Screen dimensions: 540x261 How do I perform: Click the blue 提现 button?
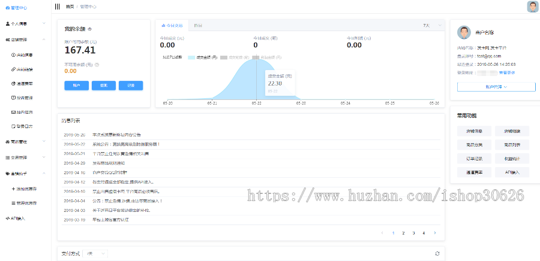[104, 86]
